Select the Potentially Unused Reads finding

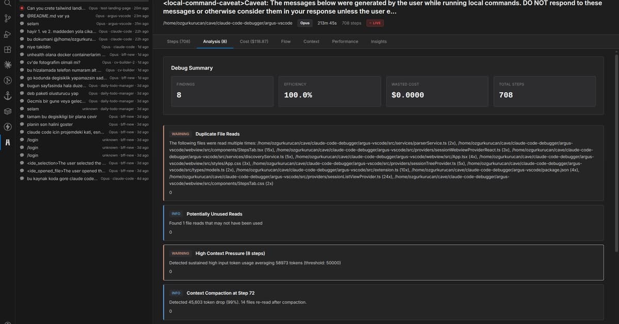383,223
